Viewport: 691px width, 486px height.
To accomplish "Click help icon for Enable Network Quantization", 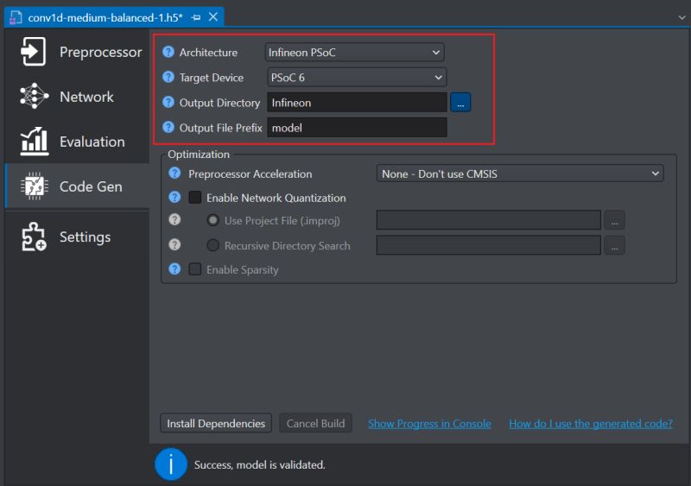I will (x=174, y=197).
